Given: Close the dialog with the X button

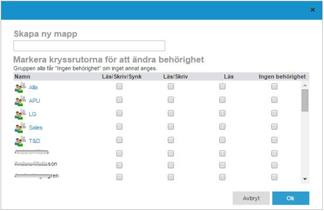Looking at the screenshot, I should tap(313, 10).
